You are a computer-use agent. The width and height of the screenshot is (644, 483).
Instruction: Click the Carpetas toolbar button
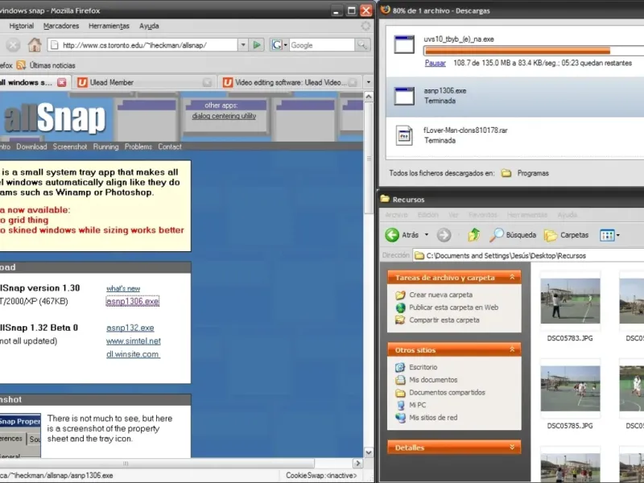tap(567, 235)
